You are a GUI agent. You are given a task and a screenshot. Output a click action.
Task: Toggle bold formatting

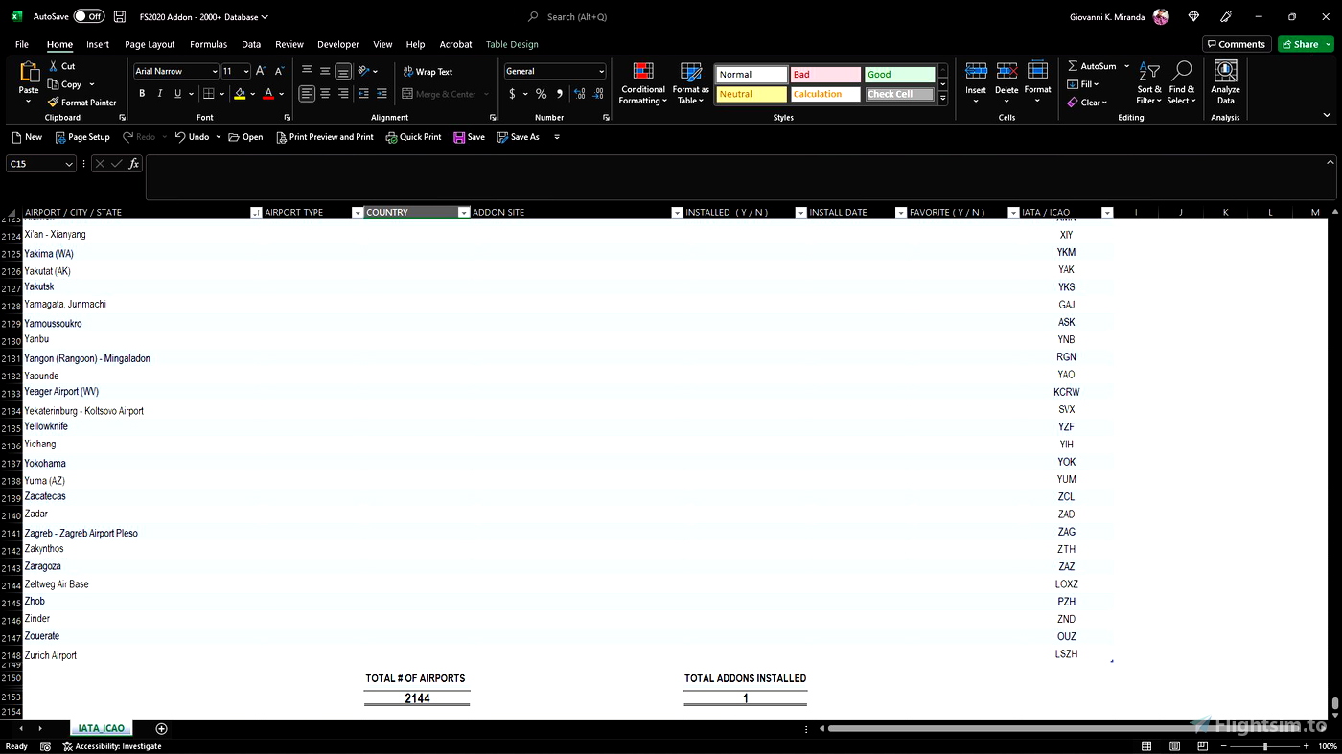coord(142,94)
